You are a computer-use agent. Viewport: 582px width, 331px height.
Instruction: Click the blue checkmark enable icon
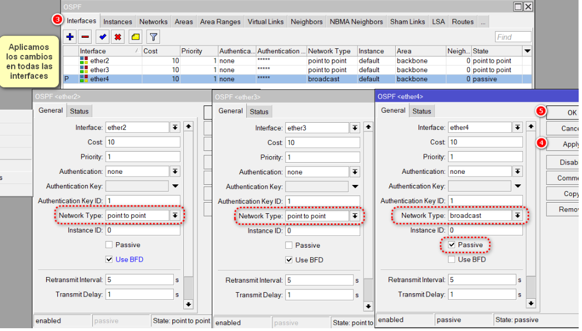click(102, 37)
